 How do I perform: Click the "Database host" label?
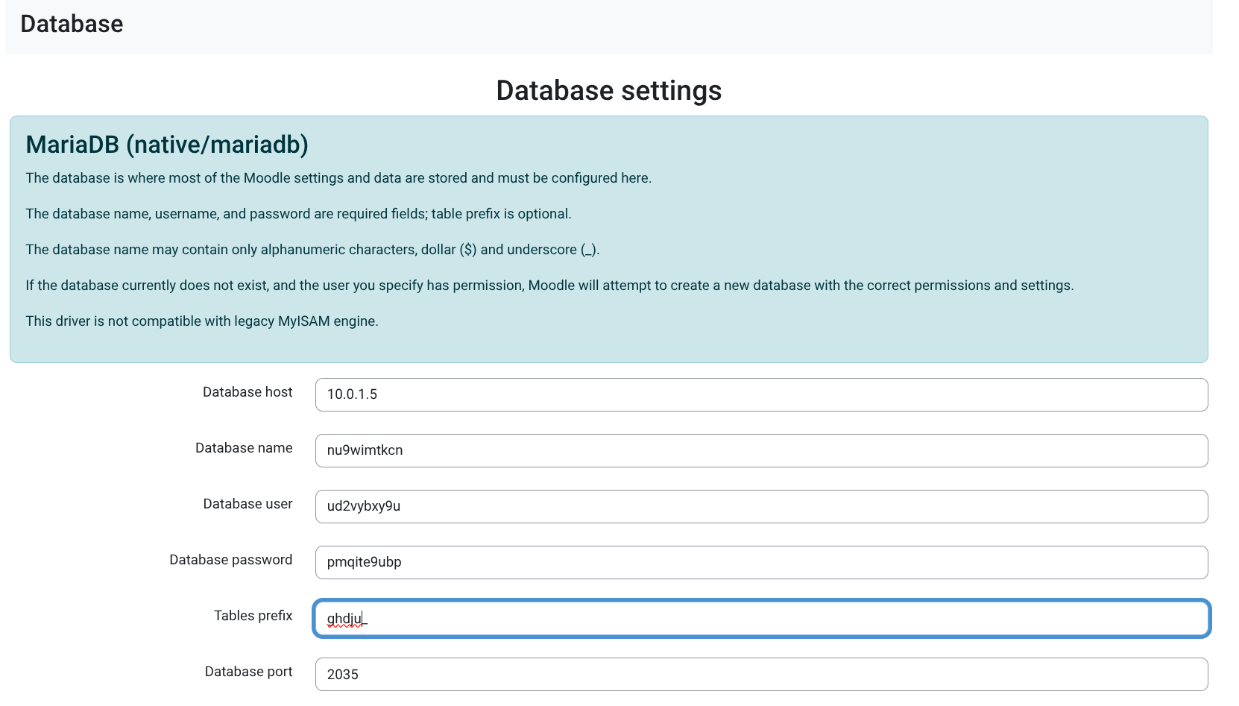click(x=248, y=392)
